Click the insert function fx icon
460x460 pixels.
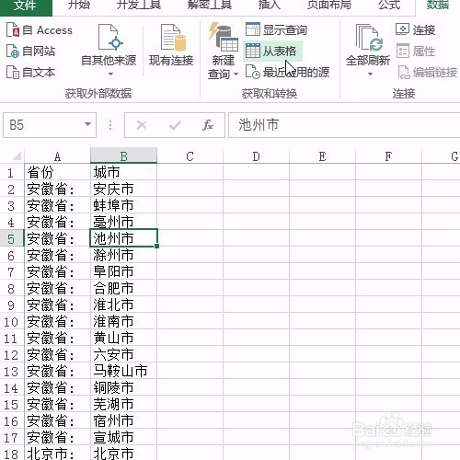tap(208, 125)
